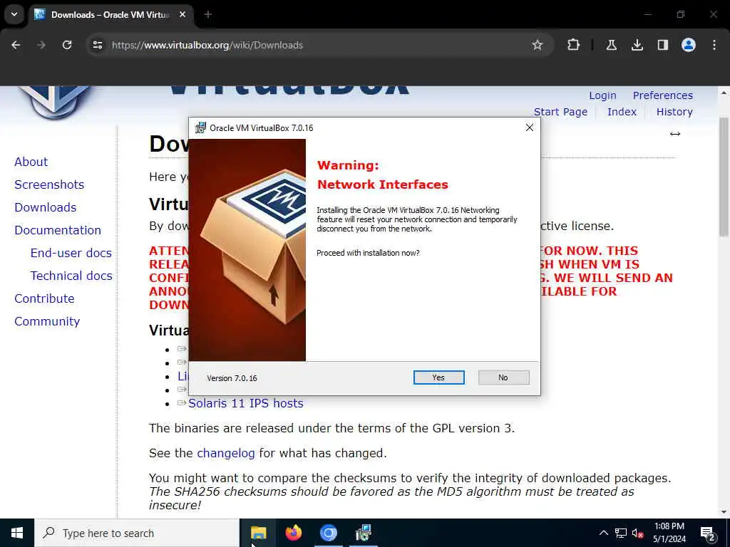
Task: Open the Chrome profile avatar
Action: pos(688,45)
